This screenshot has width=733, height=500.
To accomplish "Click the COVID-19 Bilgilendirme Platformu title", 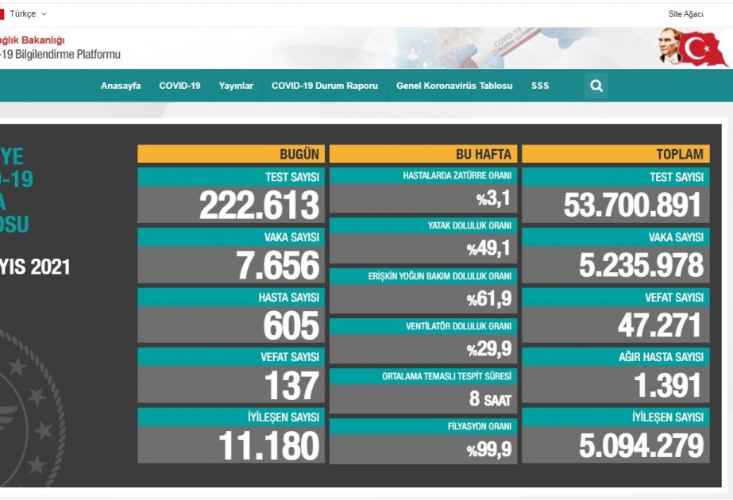I will (60, 54).
